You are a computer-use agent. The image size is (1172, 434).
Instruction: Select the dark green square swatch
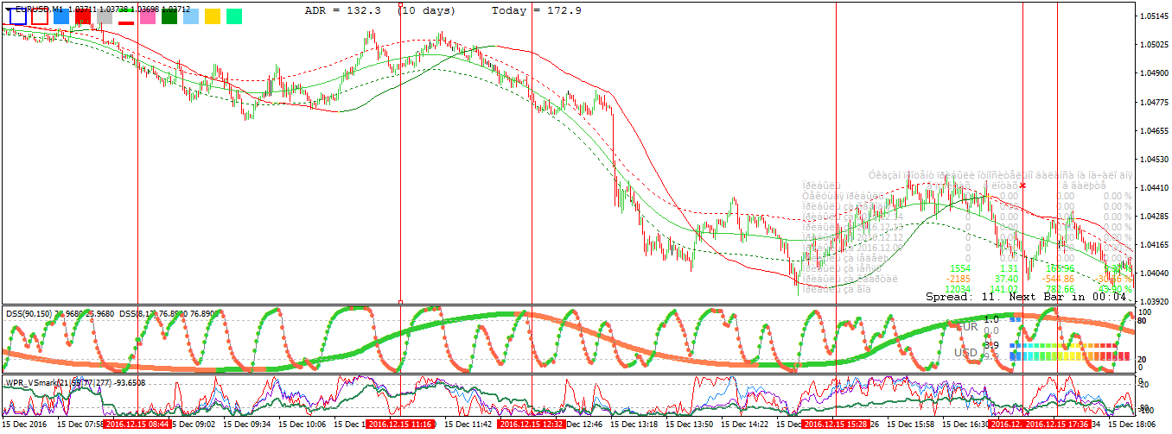(x=169, y=16)
